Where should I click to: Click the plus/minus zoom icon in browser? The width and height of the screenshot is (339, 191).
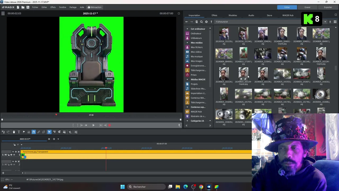(x=330, y=22)
